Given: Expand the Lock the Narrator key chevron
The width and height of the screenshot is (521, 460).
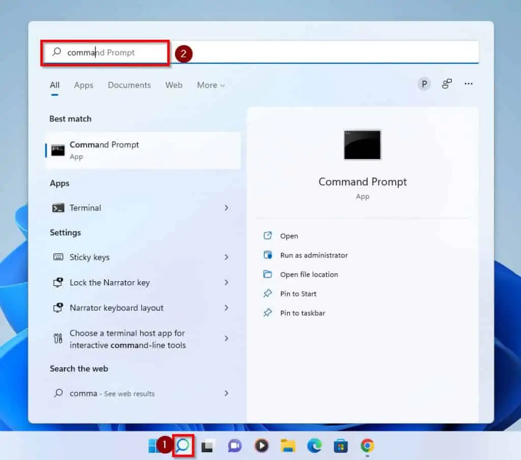Looking at the screenshot, I should click(x=226, y=282).
